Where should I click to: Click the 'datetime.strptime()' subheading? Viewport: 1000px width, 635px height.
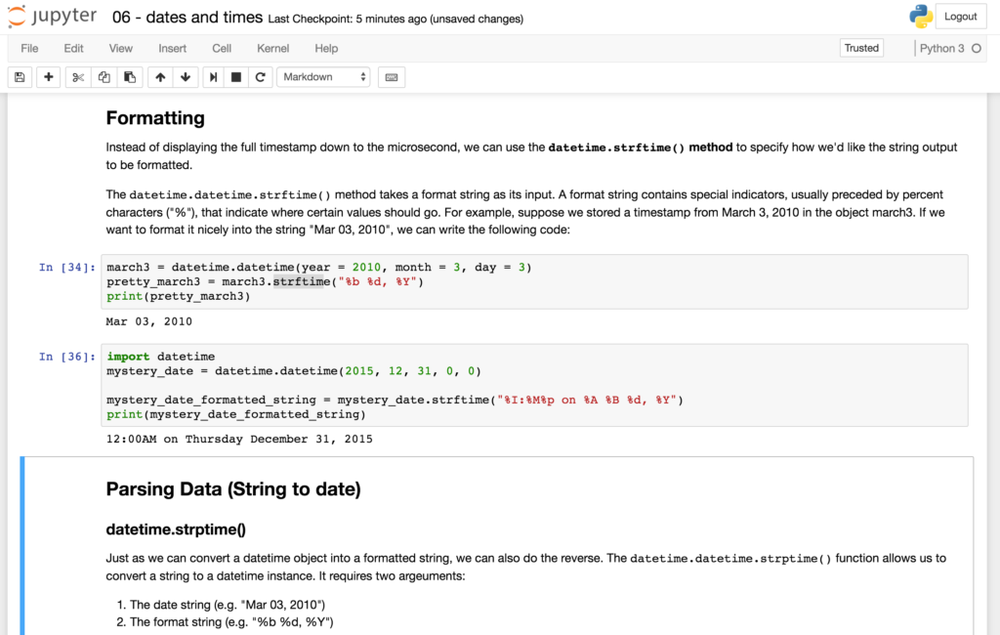176,529
